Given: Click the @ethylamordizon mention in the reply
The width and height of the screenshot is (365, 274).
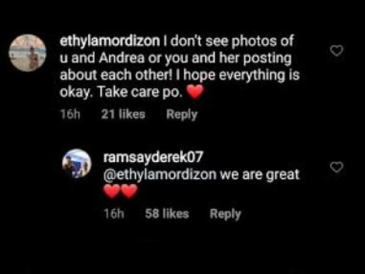Looking at the screenshot, I should pos(160,174).
